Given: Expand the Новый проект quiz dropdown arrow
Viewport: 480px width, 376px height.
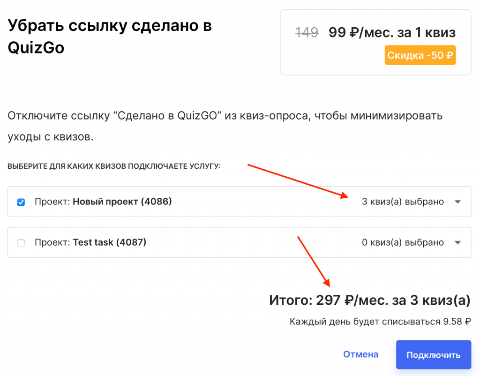Looking at the screenshot, I should click(x=458, y=202).
